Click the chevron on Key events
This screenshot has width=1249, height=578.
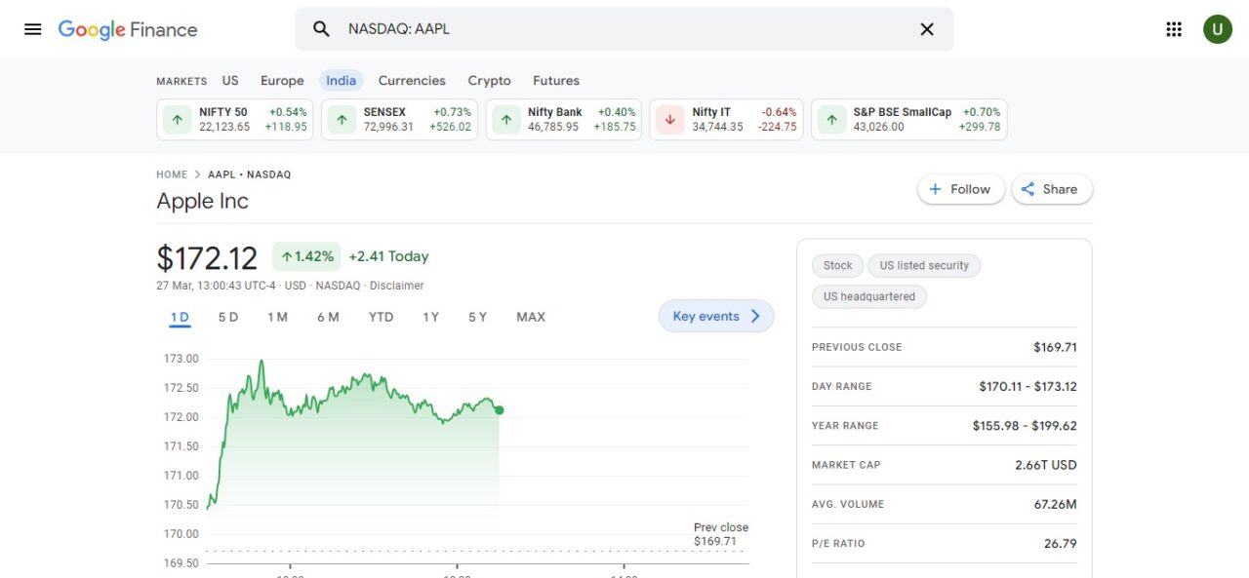(x=755, y=316)
